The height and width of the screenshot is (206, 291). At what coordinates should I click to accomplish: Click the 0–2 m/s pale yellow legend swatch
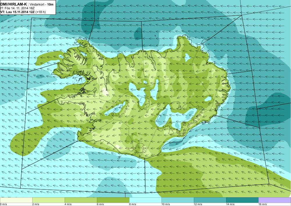[x=16, y=200]
